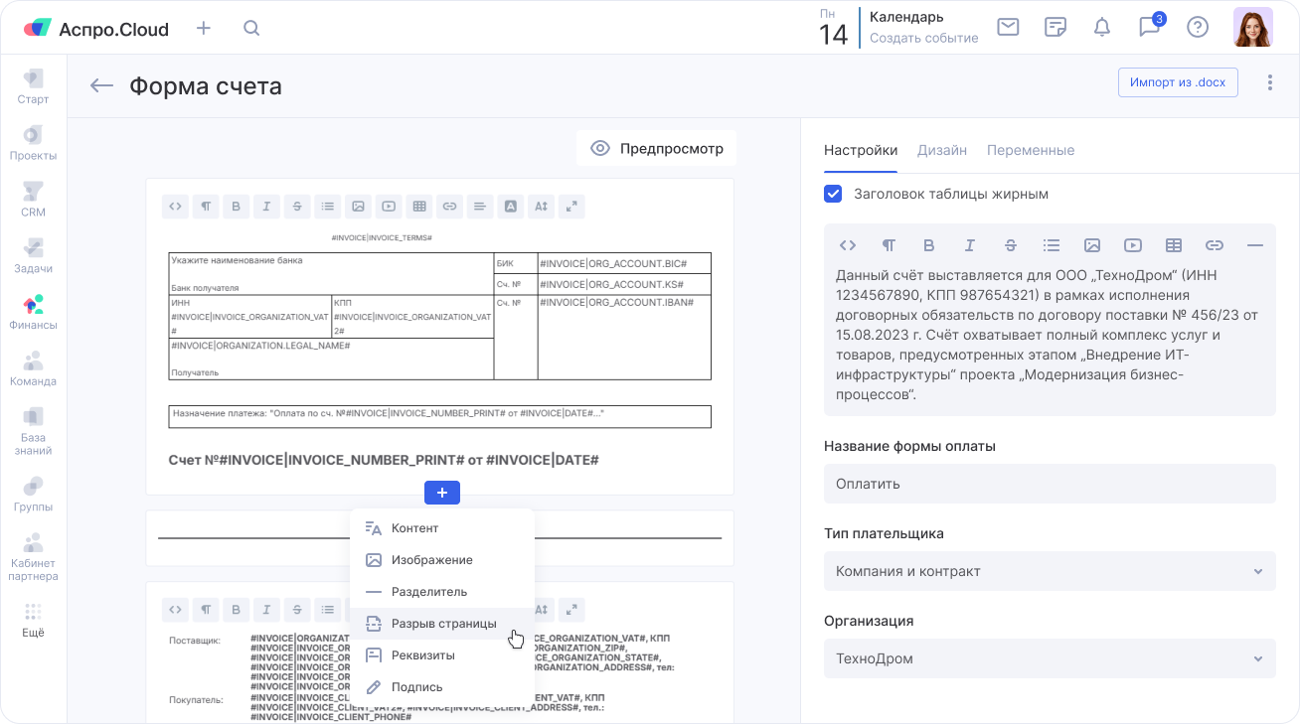Open notifications bell icon
This screenshot has width=1300, height=724.
pos(1101,27)
